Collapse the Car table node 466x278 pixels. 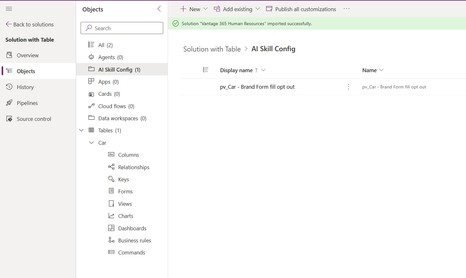[91, 143]
